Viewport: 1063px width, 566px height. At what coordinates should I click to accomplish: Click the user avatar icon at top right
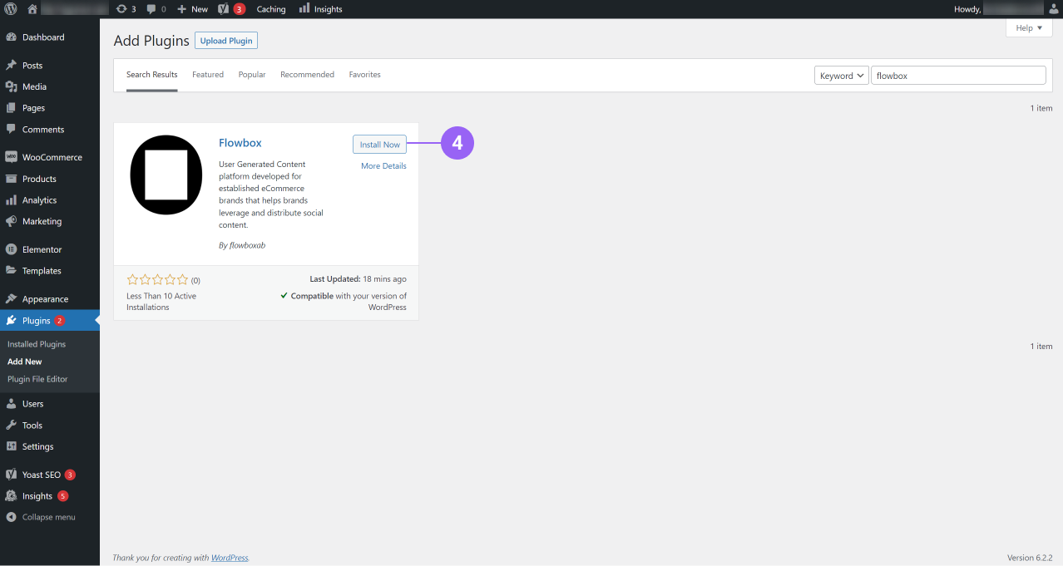coord(1053,9)
